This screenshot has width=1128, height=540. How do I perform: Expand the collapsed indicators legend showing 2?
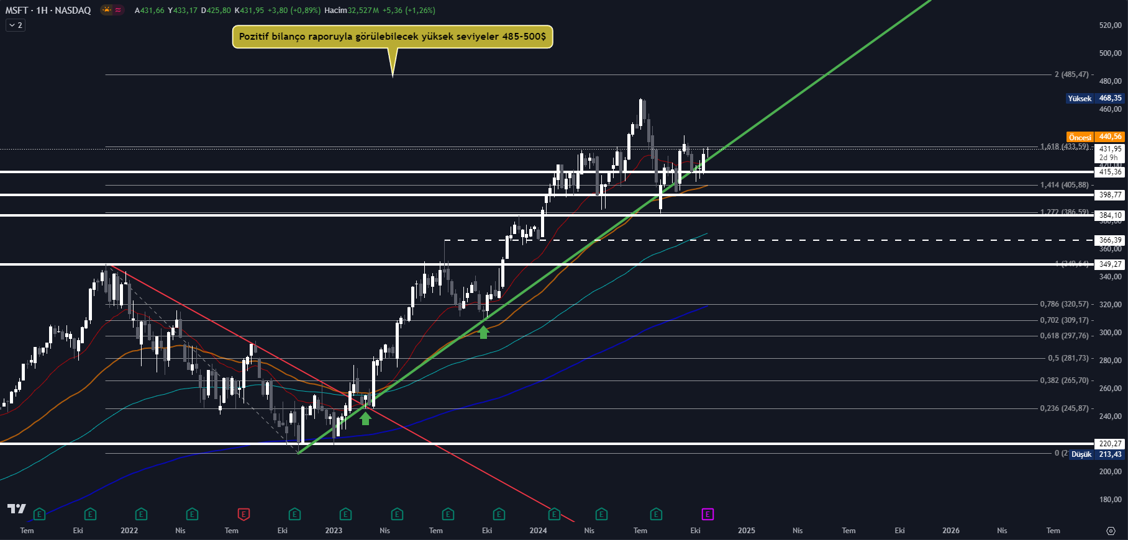[16, 25]
